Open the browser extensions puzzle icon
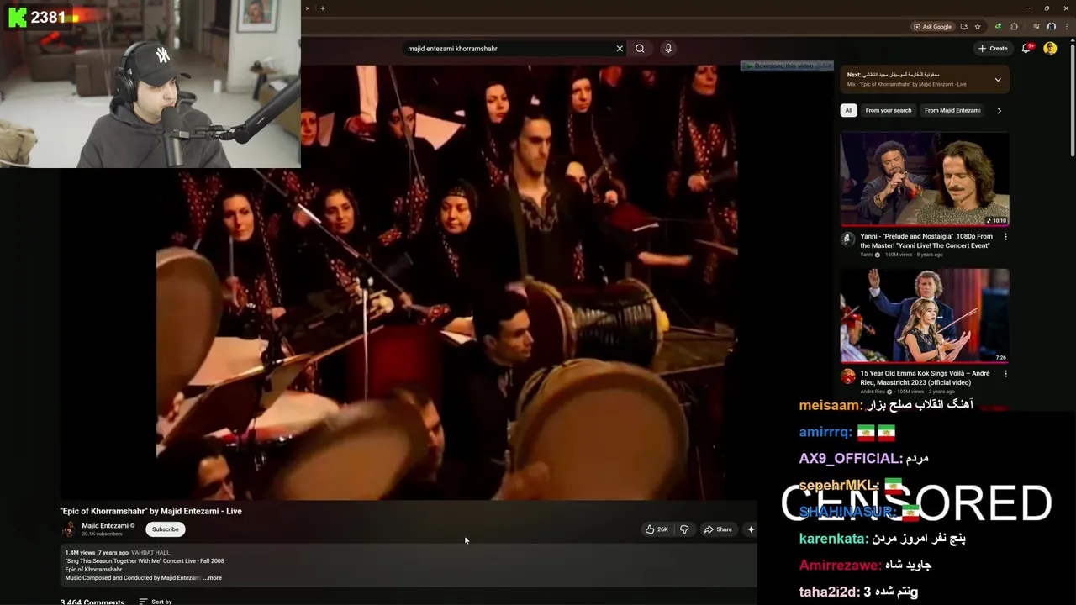Viewport: 1076px width, 605px height. click(1014, 26)
